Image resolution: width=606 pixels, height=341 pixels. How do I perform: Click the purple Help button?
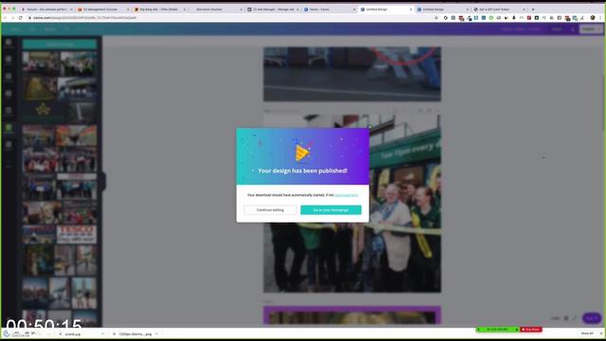click(592, 318)
